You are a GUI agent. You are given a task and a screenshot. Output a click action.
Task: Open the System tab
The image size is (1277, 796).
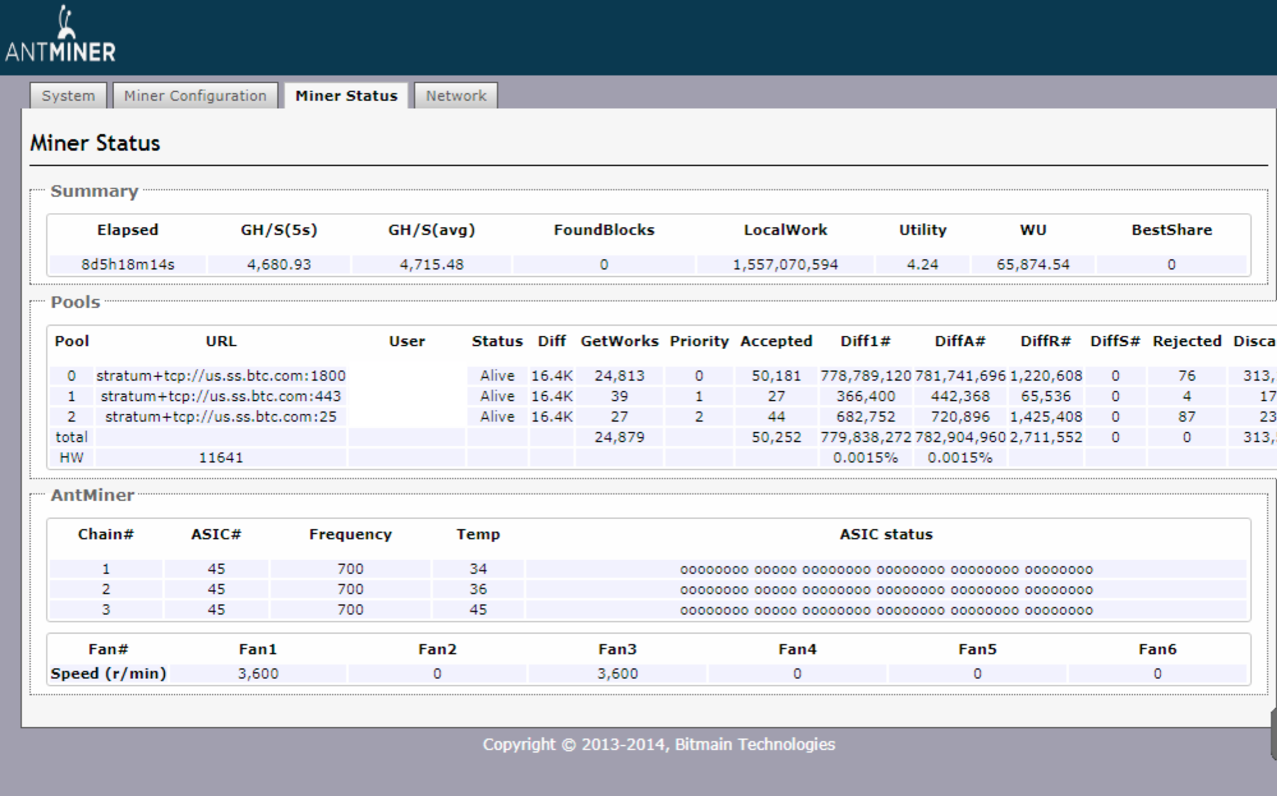(x=68, y=95)
